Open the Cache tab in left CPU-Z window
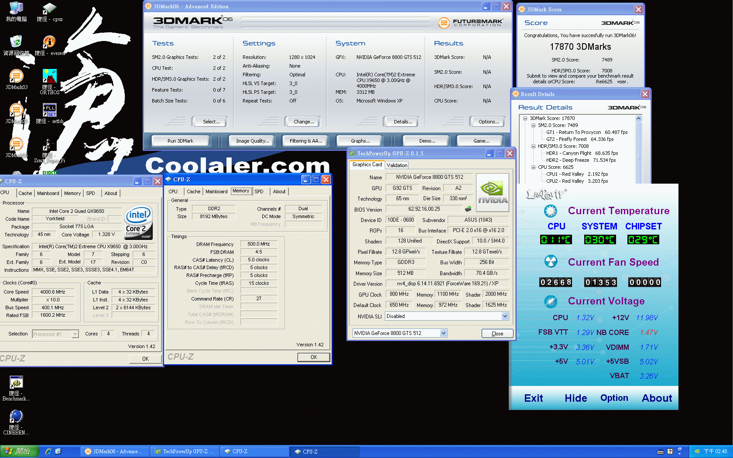733x458 pixels. pos(25,193)
